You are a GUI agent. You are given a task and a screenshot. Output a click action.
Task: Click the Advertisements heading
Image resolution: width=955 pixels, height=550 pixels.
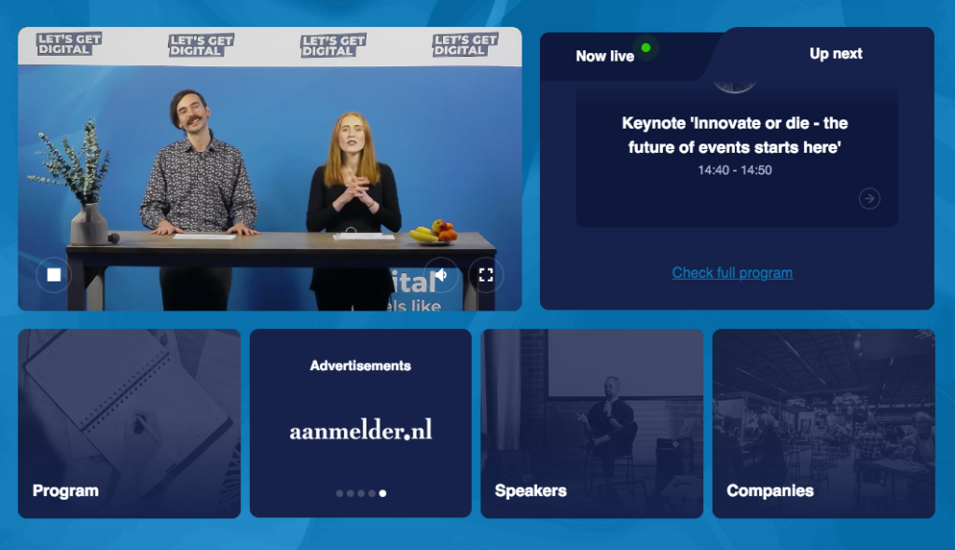[x=361, y=365]
